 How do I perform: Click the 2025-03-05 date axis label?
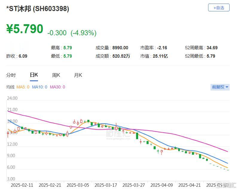click(78, 185)
